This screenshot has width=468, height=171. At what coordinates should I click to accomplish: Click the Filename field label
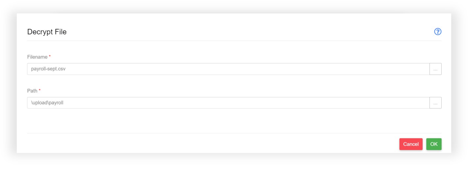tap(37, 57)
